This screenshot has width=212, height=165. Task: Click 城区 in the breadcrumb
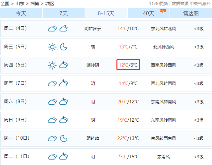[x=50, y=4]
